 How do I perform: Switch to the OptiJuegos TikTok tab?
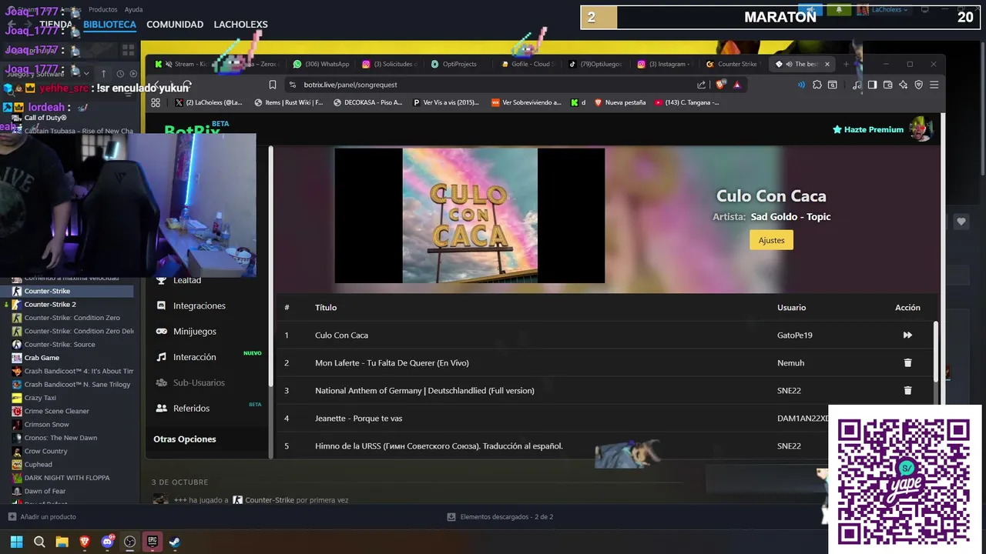point(596,64)
